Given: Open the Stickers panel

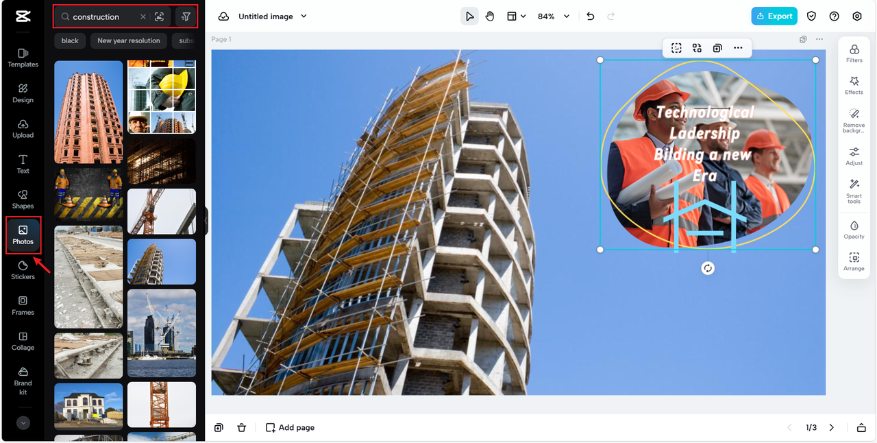Looking at the screenshot, I should point(23,270).
